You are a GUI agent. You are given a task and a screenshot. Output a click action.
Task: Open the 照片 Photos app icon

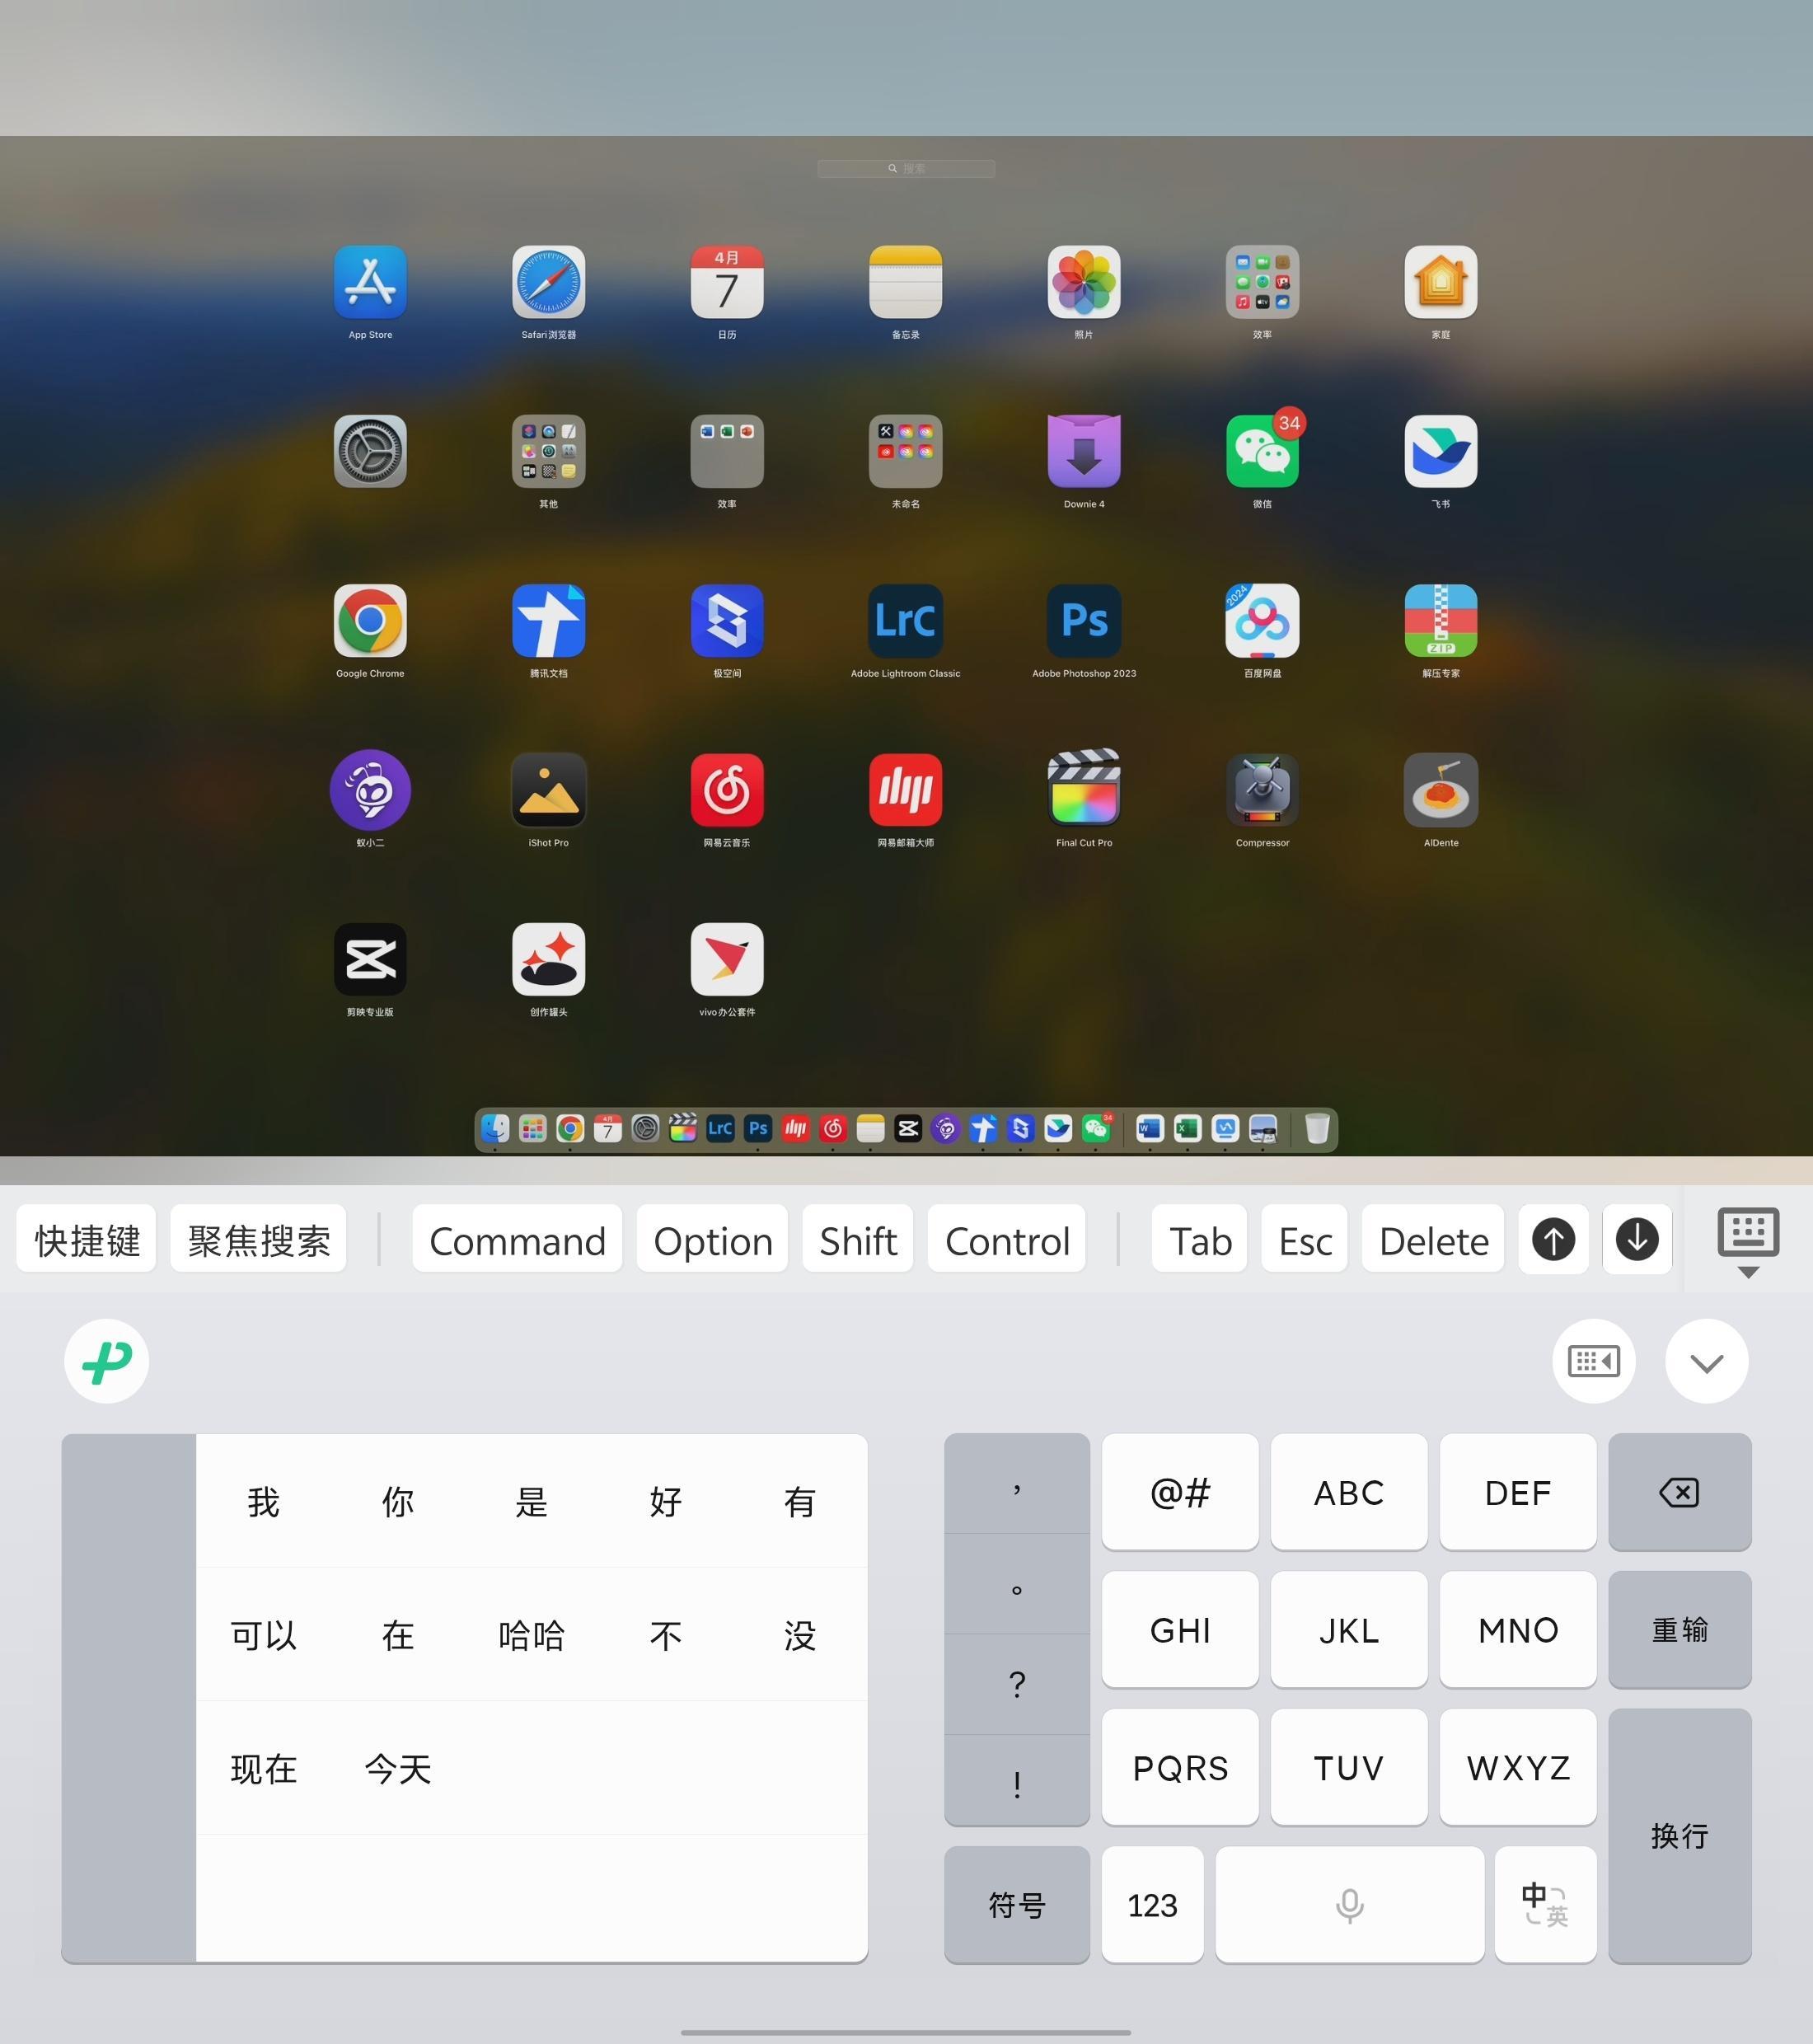[x=1084, y=282]
